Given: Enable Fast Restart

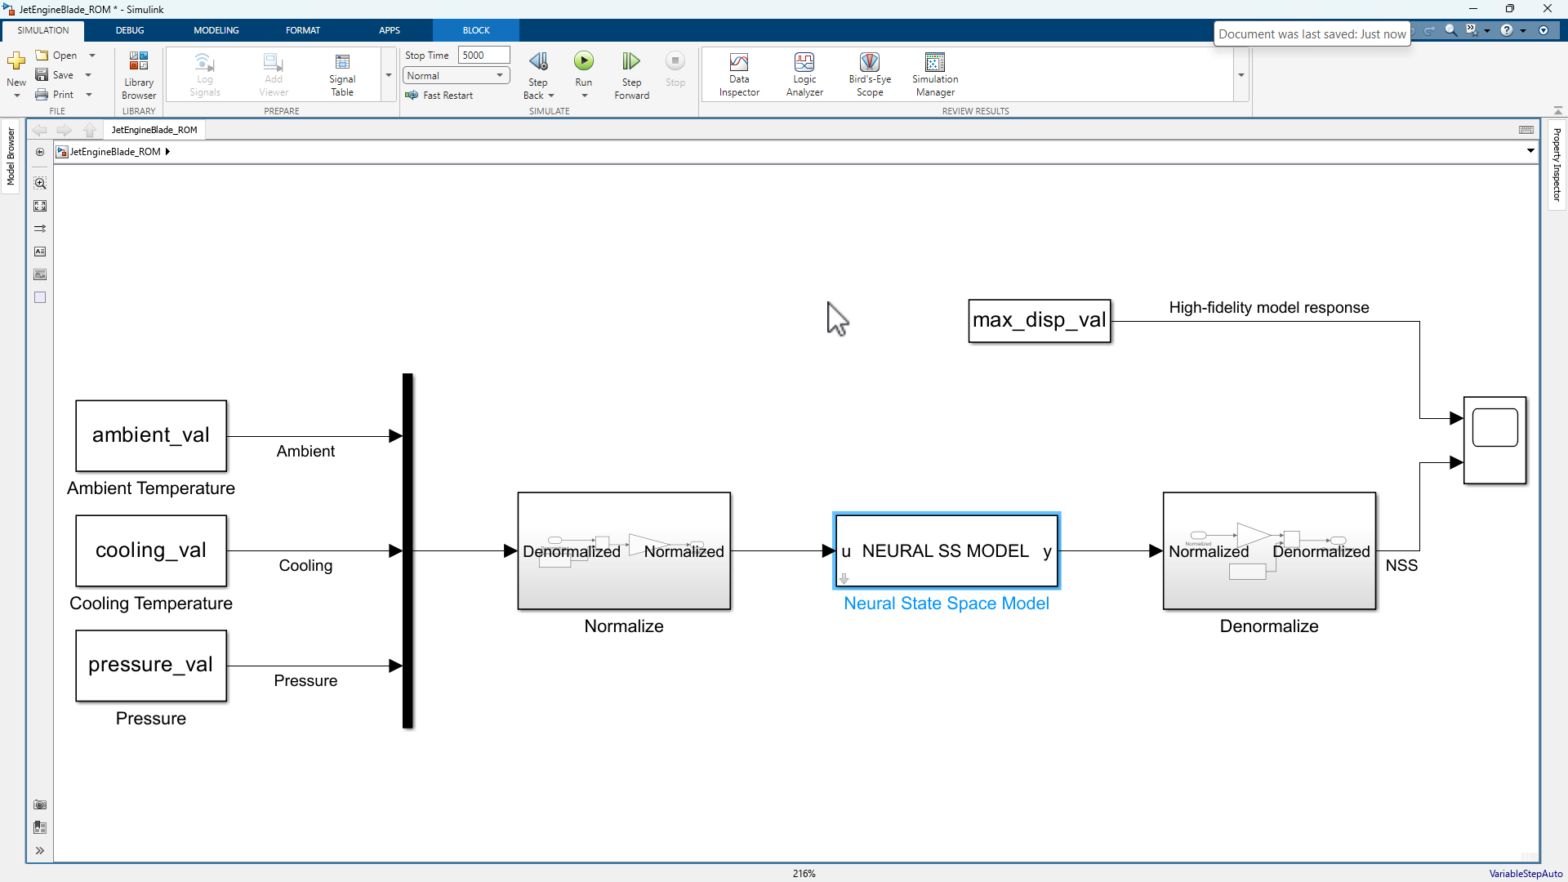Looking at the screenshot, I should point(439,96).
